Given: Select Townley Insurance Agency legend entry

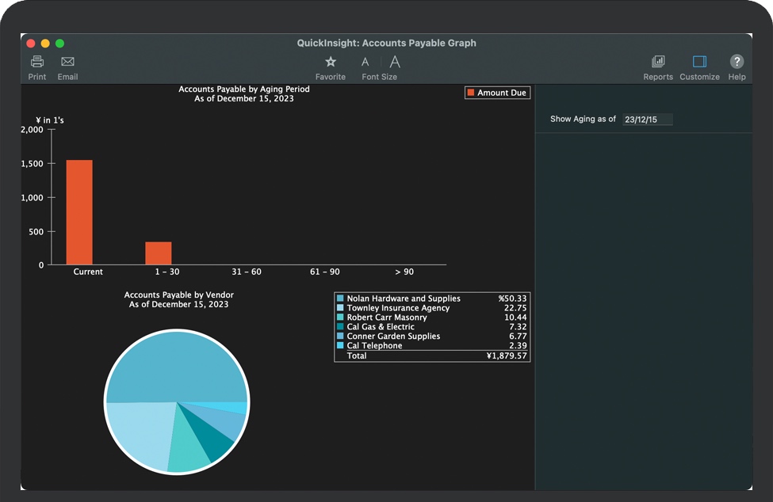Looking at the screenshot, I should click(x=398, y=308).
